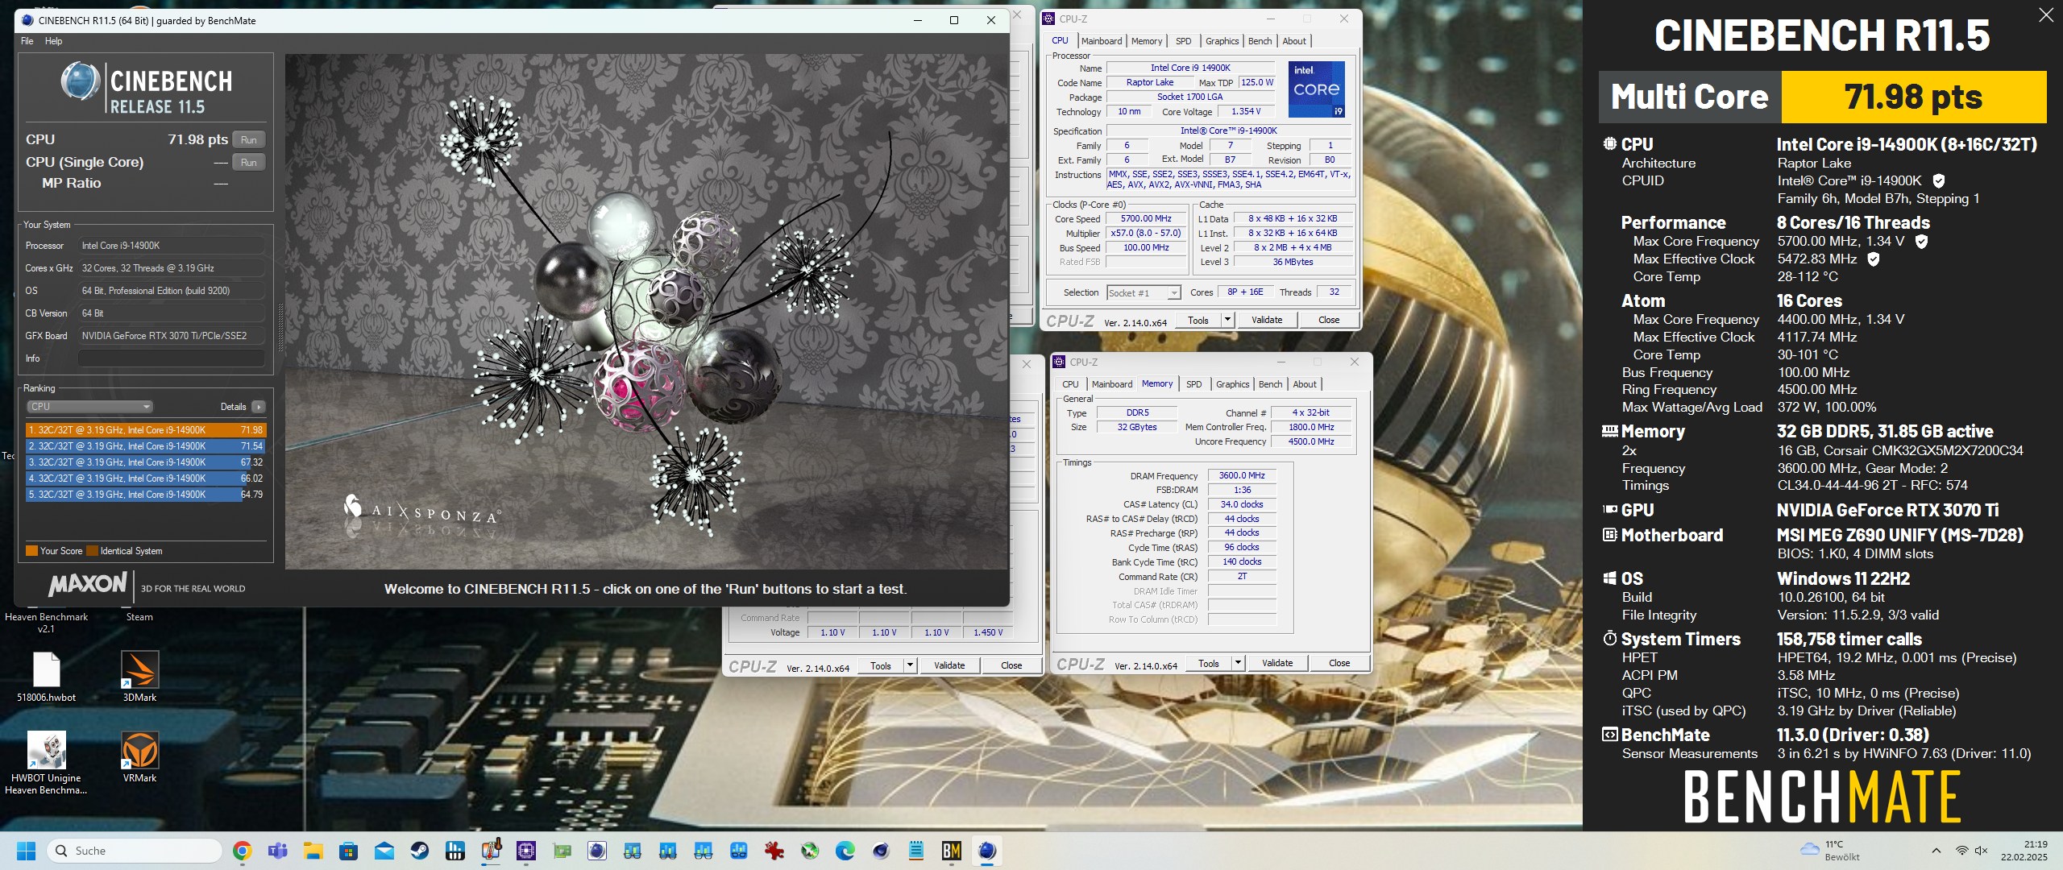Click the Core Speed 5700.00 MHz value
Viewport: 2063px width, 870px height.
[x=1146, y=219]
